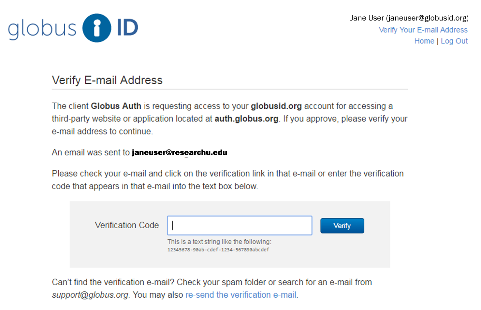481x310 pixels.
Task: Click the "Please check your e-mail" instruction paragraph
Action: pyautogui.click(x=227, y=180)
